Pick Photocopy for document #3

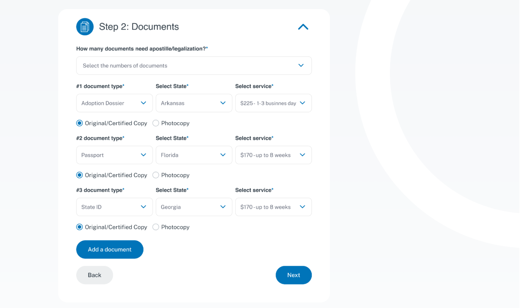(156, 227)
